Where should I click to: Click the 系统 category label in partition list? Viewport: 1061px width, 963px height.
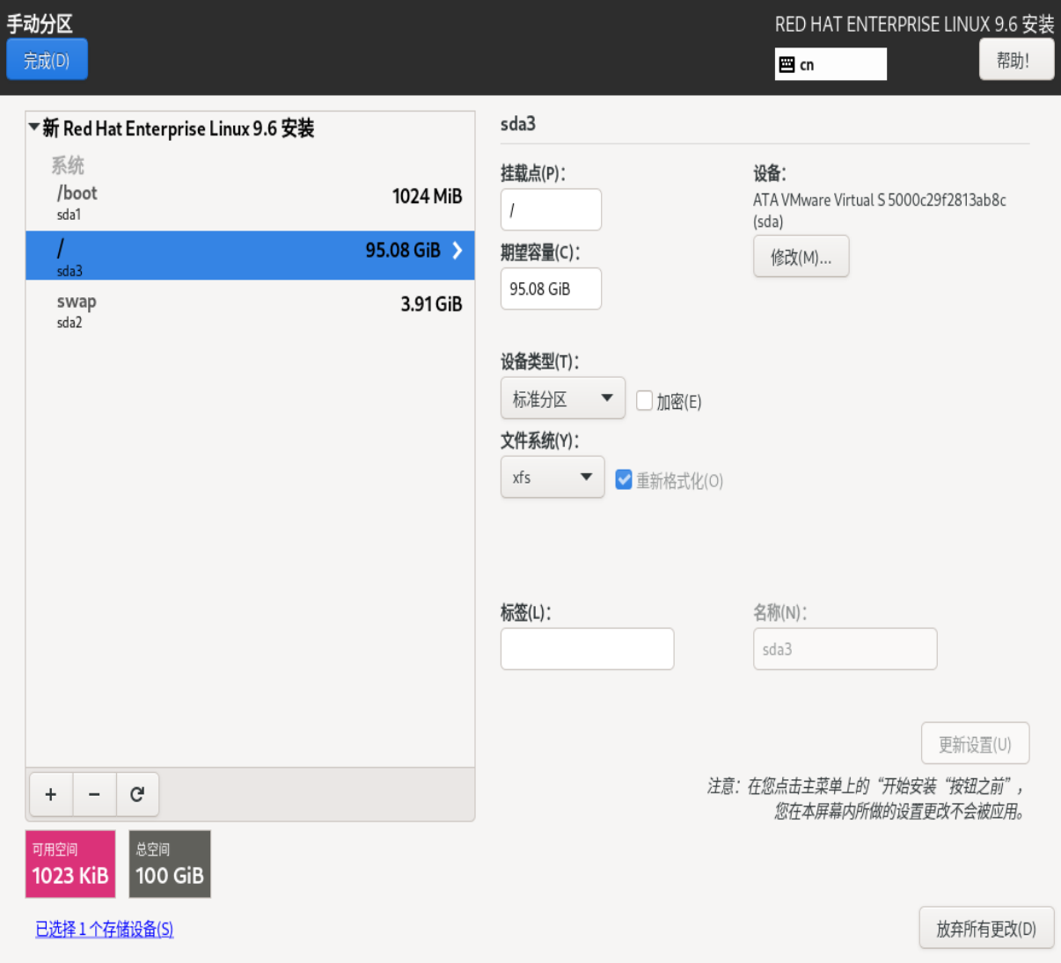(68, 165)
